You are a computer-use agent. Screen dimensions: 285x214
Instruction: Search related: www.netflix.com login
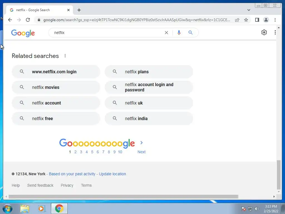(56, 72)
